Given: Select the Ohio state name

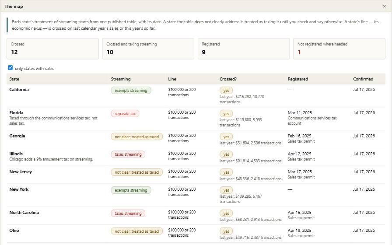Looking at the screenshot, I should [x=14, y=230].
